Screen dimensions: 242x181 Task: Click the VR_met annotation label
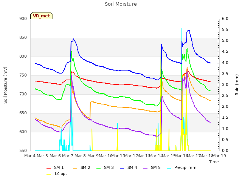(42, 16)
